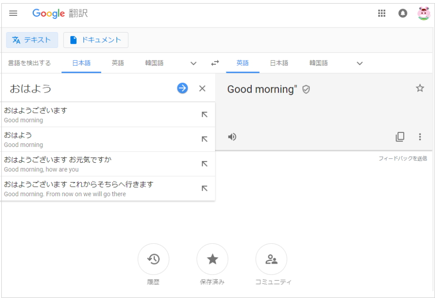435x298 pixels.
Task: Choose 言語を検出する detect language option
Action: tap(29, 63)
